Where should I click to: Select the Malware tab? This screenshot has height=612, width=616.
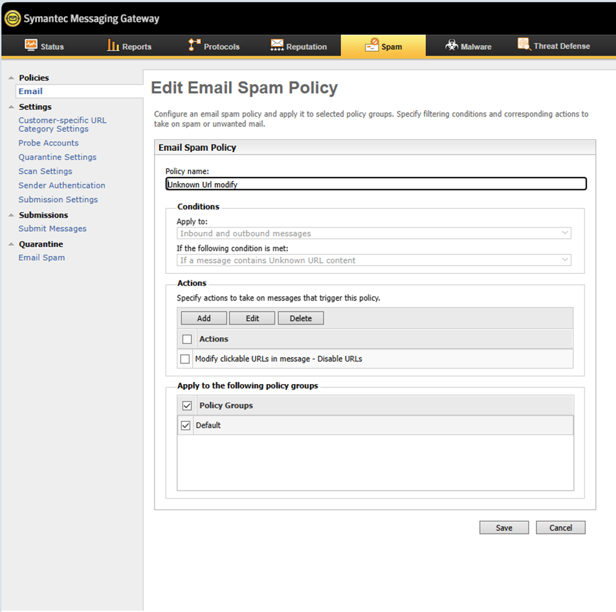(468, 46)
